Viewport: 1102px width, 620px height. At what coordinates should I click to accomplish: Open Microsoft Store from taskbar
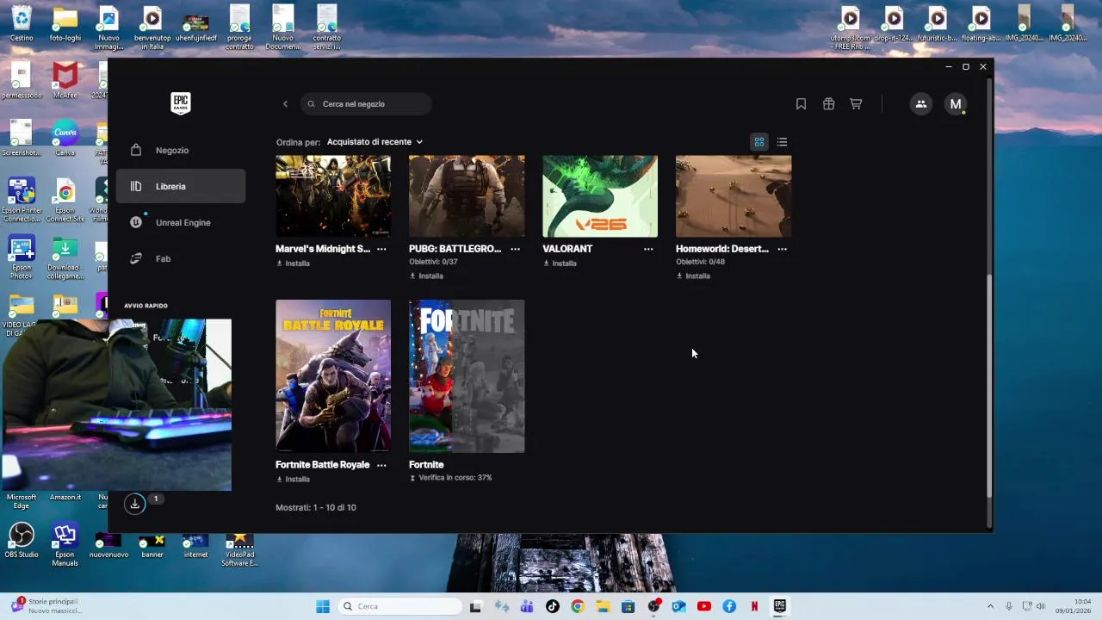tap(628, 606)
